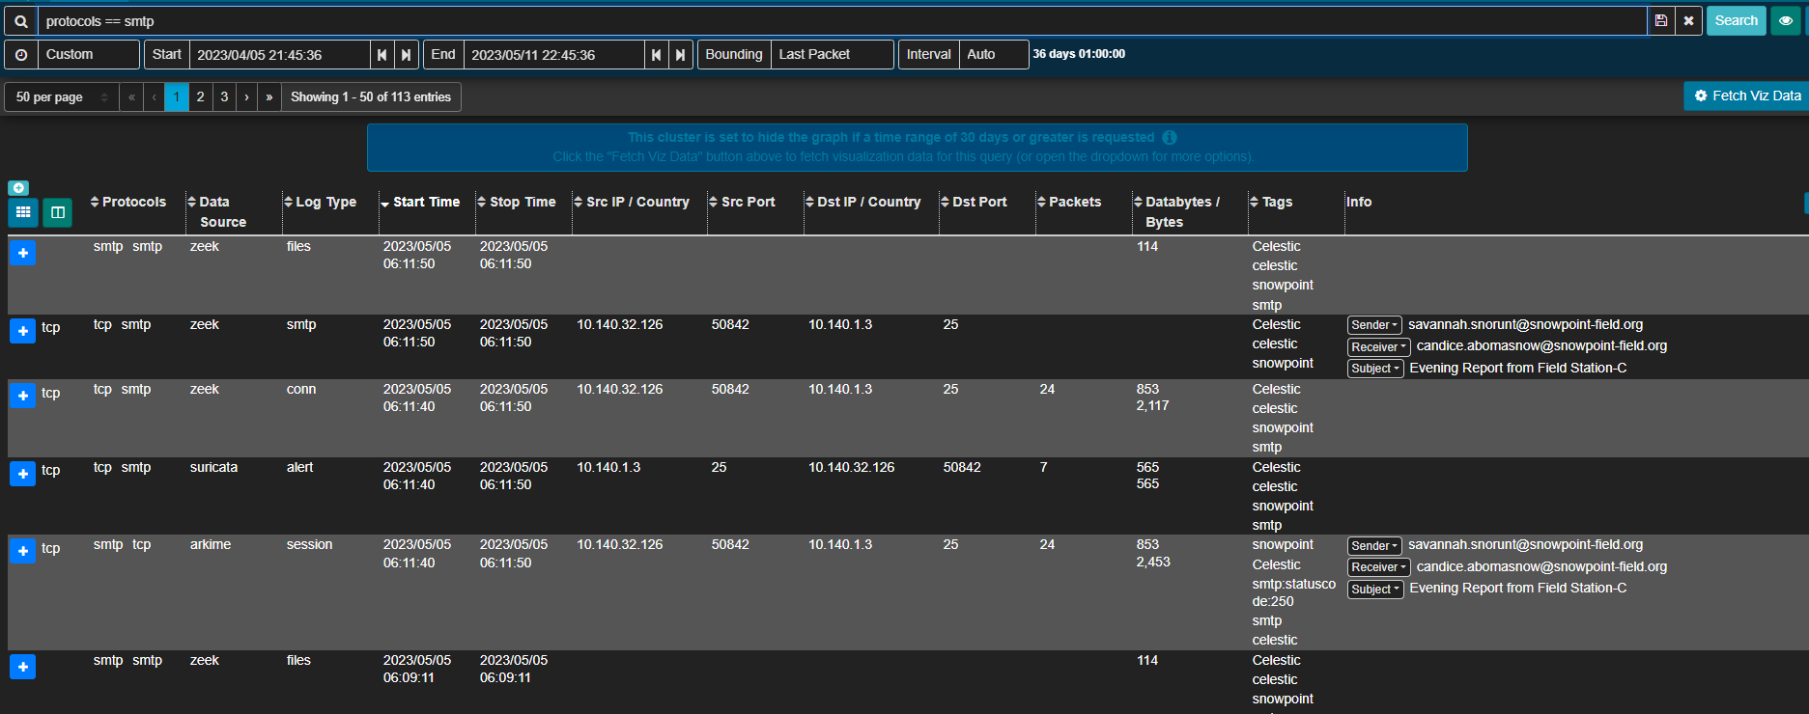Click 'arkime' data source cell

pyautogui.click(x=211, y=544)
